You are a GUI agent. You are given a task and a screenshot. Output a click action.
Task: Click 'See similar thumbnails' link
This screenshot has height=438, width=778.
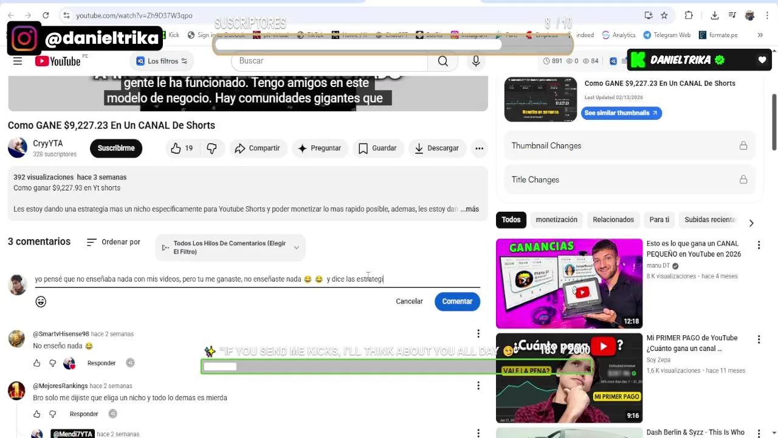(621, 113)
